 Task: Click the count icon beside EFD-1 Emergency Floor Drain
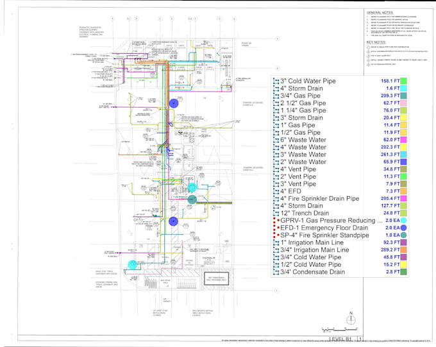click(276, 228)
